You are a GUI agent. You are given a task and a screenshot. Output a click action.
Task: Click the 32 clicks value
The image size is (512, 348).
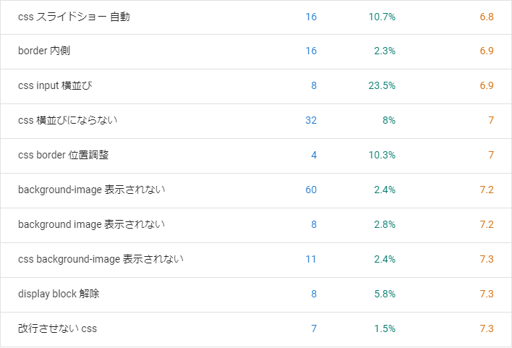pos(311,120)
